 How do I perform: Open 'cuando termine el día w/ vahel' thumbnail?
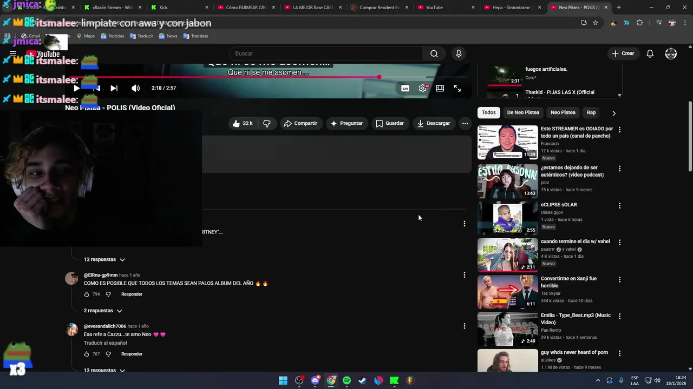pos(508,255)
